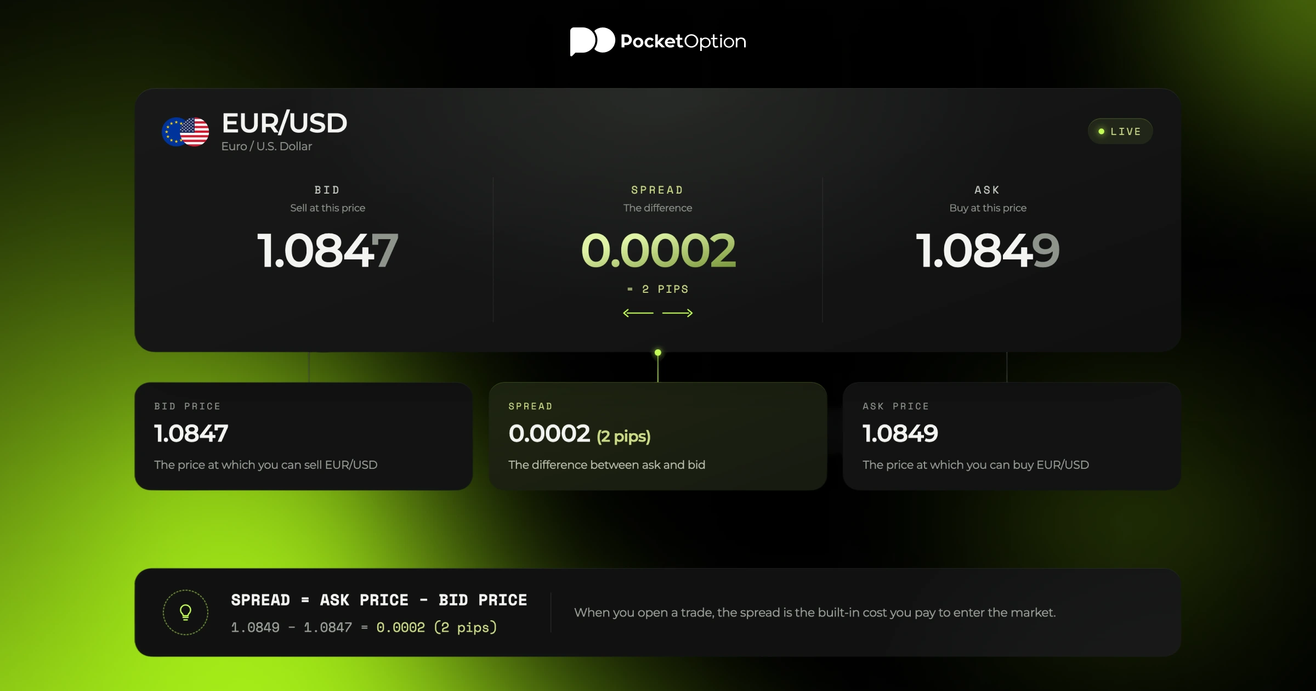Open the ASK PRICE info card

[1012, 437]
